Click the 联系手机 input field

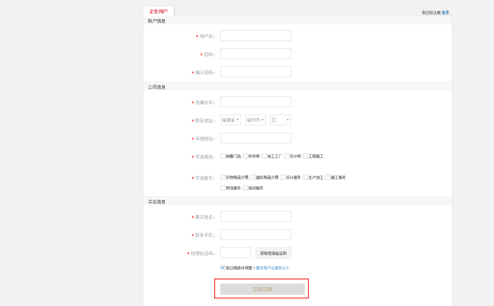pyautogui.click(x=255, y=234)
